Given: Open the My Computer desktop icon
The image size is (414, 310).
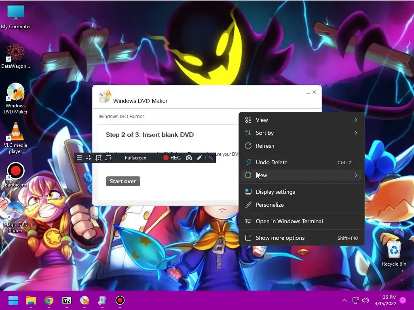Looking at the screenshot, I should (16, 17).
